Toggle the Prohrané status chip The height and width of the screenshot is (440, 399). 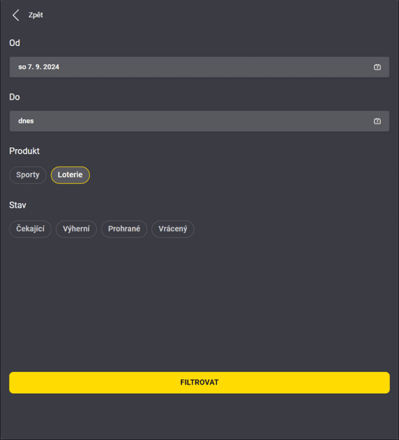click(x=124, y=229)
